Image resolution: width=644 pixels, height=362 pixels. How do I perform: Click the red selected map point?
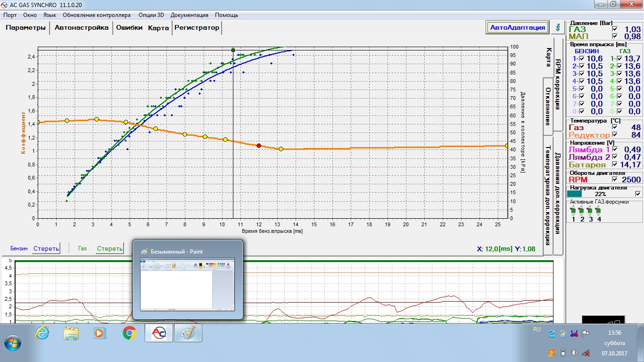pos(259,146)
